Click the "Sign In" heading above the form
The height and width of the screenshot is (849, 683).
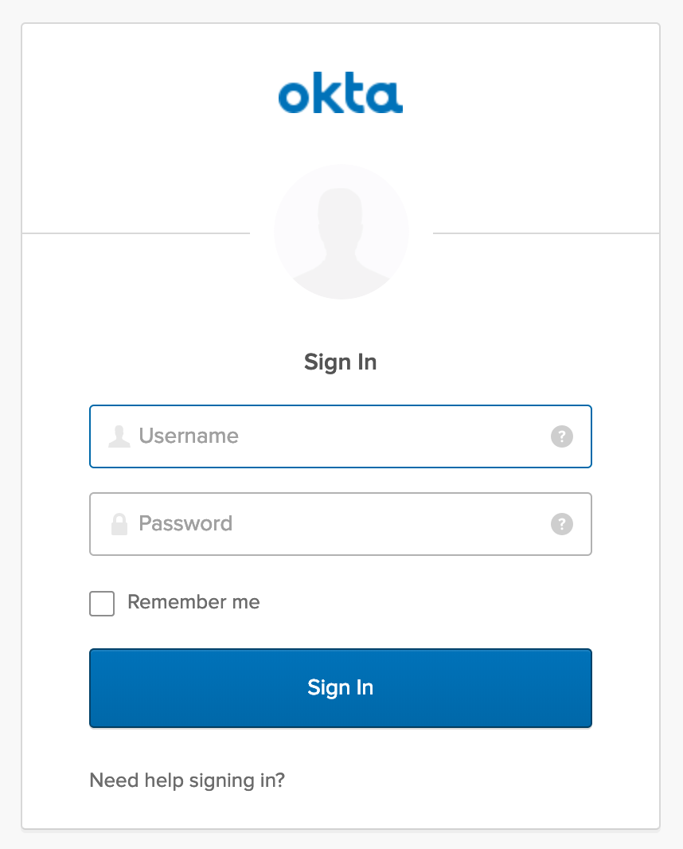(340, 362)
